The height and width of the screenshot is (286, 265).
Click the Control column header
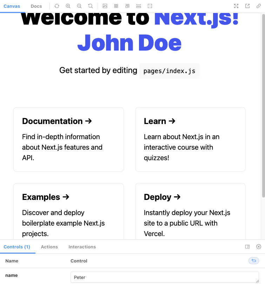pyautogui.click(x=79, y=261)
